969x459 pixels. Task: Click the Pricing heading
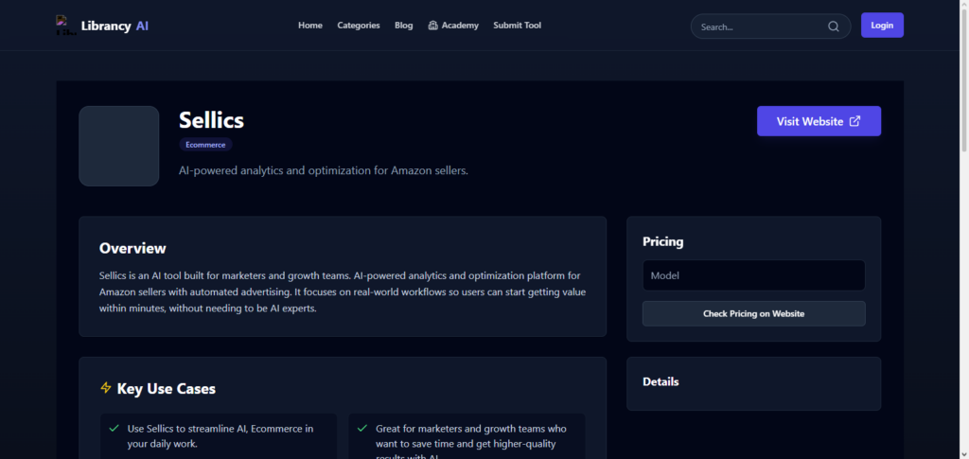tap(663, 241)
